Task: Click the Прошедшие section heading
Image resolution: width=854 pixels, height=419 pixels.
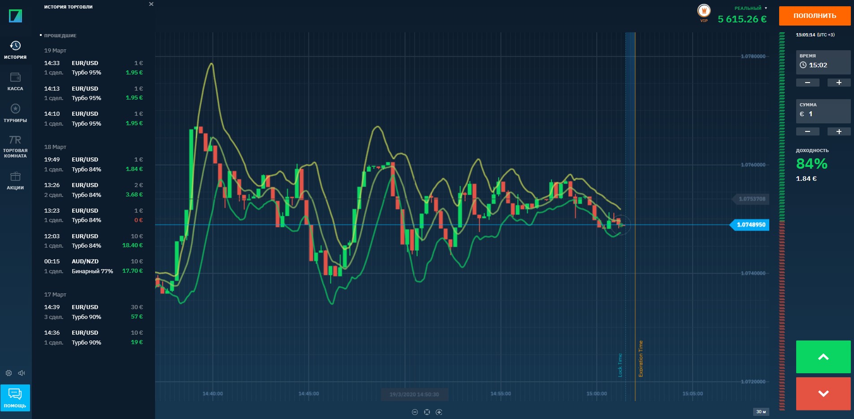Action: point(60,35)
